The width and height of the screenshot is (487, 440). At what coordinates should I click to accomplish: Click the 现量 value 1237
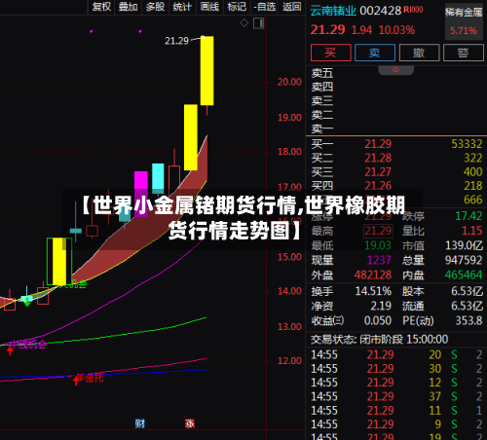pos(379,260)
